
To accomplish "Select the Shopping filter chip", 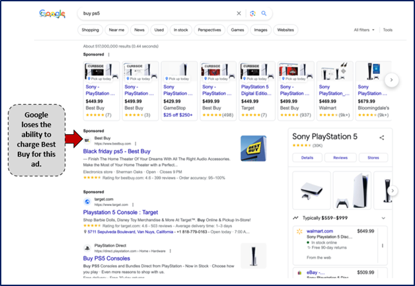I will 91,30.
